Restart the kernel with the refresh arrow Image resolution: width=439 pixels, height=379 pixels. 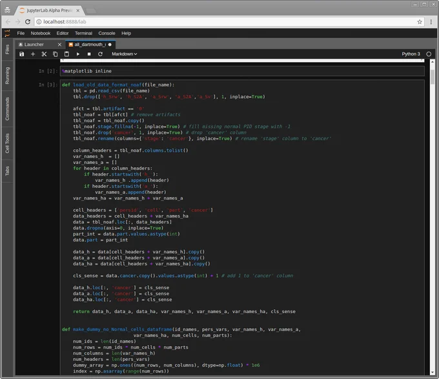[100, 54]
